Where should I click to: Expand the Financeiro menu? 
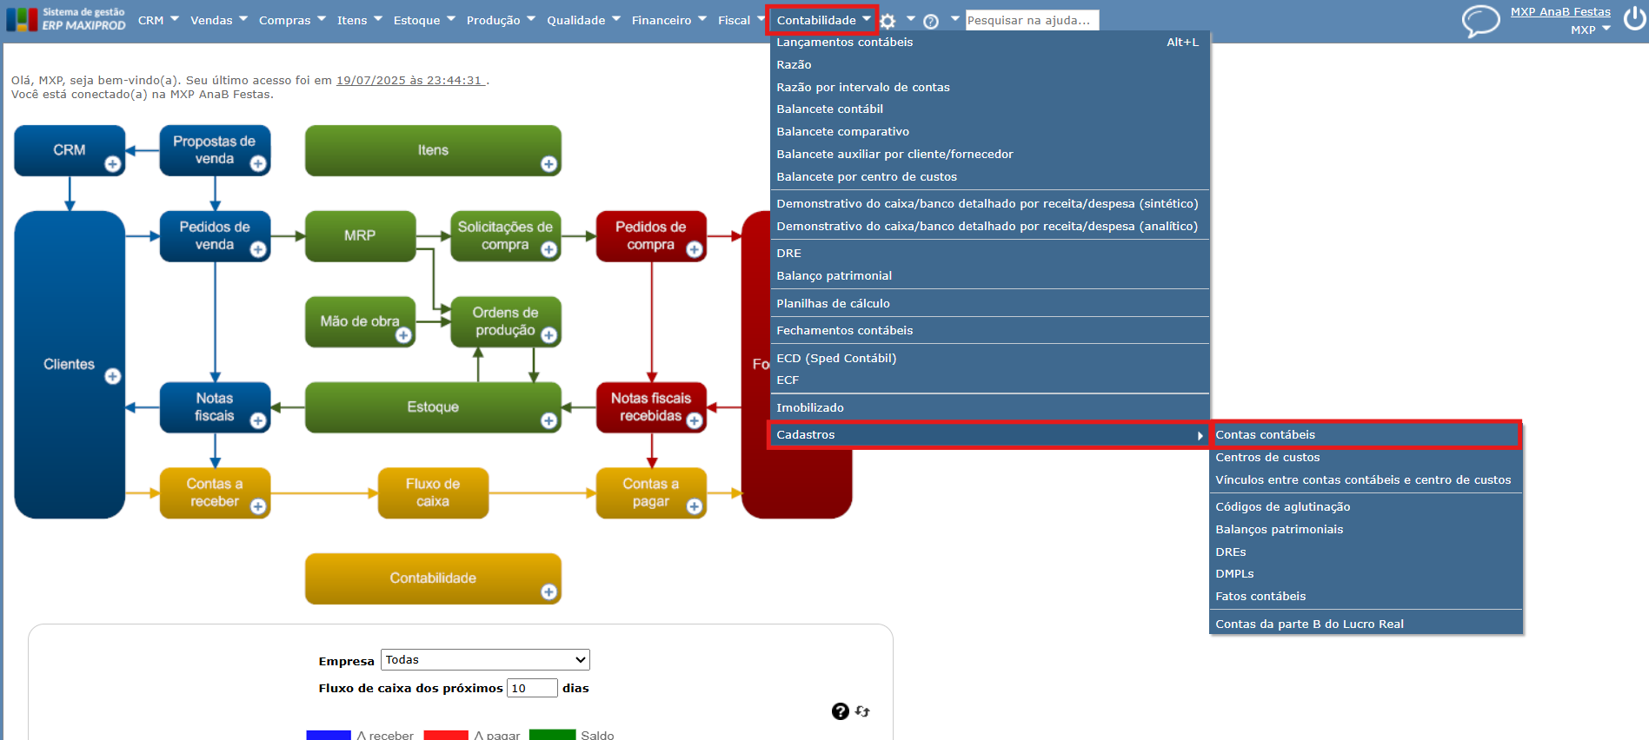[669, 20]
